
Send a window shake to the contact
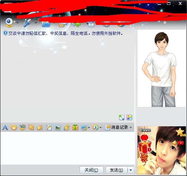click(x=31, y=128)
